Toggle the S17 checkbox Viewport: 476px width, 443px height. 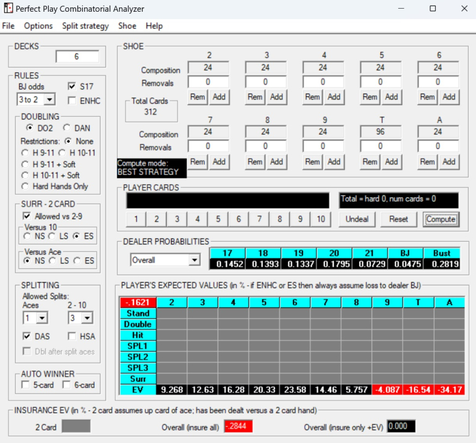[72, 86]
